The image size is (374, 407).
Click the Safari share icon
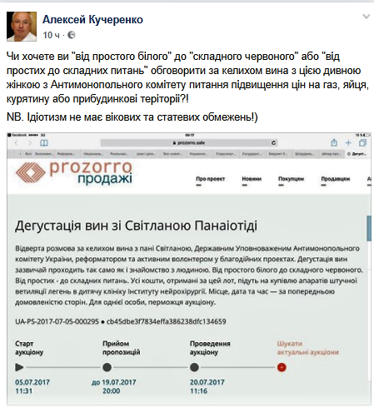point(334,143)
